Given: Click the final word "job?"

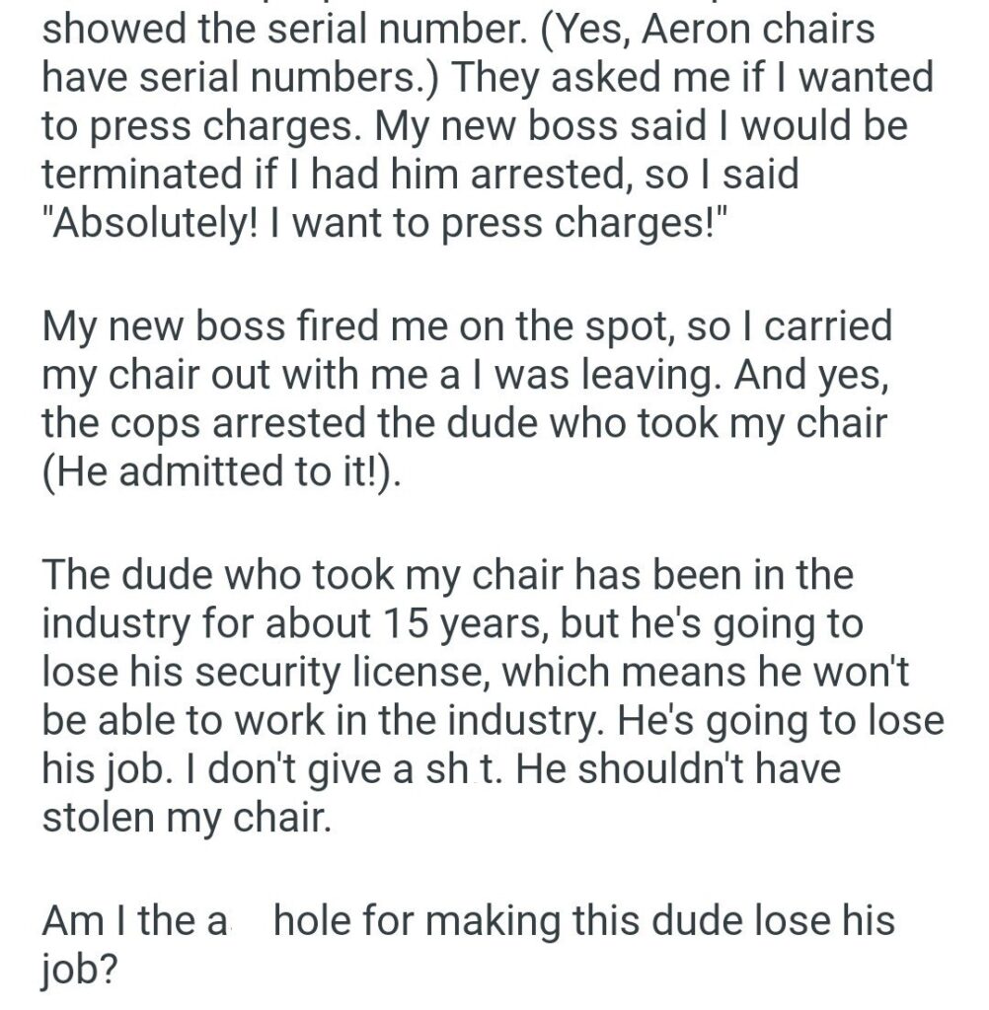Looking at the screenshot, I should (x=81, y=972).
